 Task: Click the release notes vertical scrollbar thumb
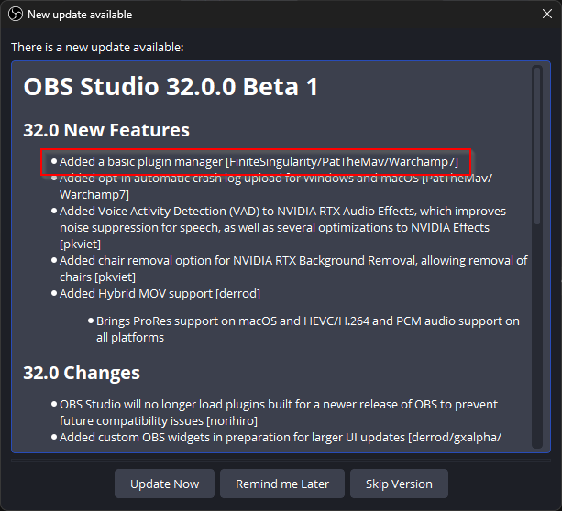click(537, 146)
